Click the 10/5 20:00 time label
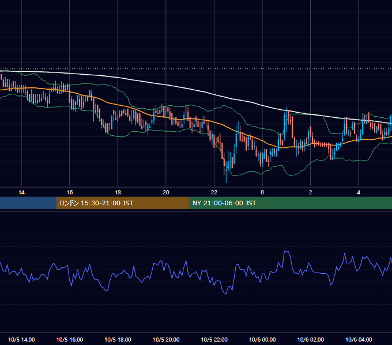The width and height of the screenshot is (392, 345). click(x=166, y=339)
